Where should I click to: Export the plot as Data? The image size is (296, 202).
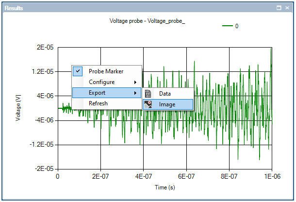[x=168, y=94]
